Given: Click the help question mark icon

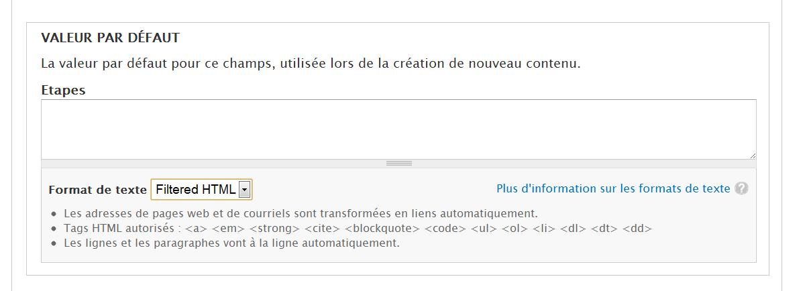Looking at the screenshot, I should point(741,188).
